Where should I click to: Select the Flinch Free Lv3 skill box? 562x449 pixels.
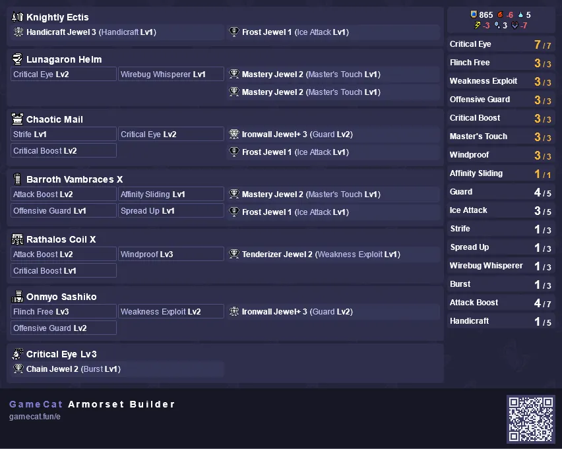[x=63, y=311]
